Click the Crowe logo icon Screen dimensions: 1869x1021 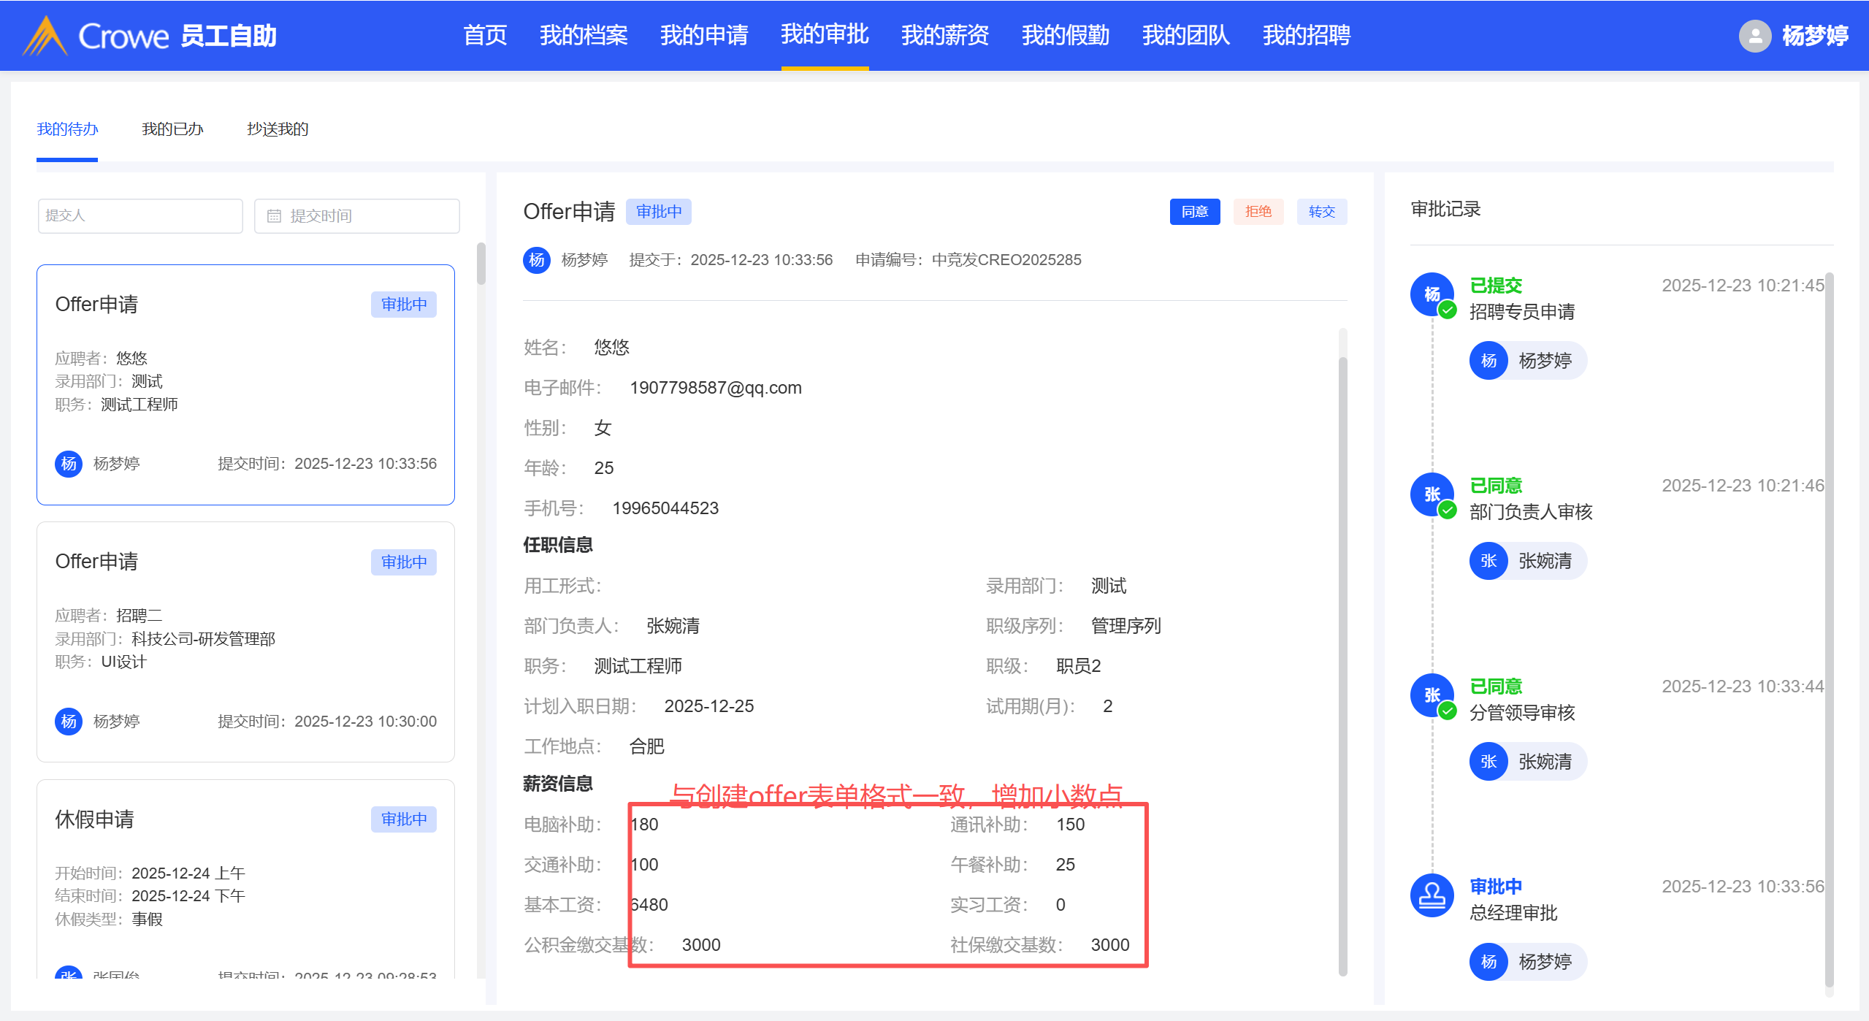click(x=45, y=36)
